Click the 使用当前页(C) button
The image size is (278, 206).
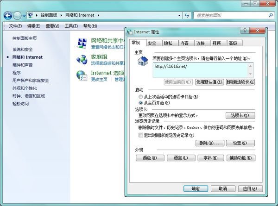point(178,82)
